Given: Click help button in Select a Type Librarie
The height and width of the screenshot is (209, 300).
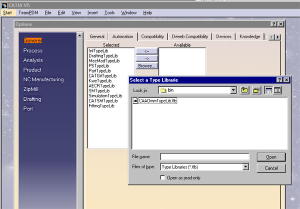Looking at the screenshot, I should click(279, 80).
